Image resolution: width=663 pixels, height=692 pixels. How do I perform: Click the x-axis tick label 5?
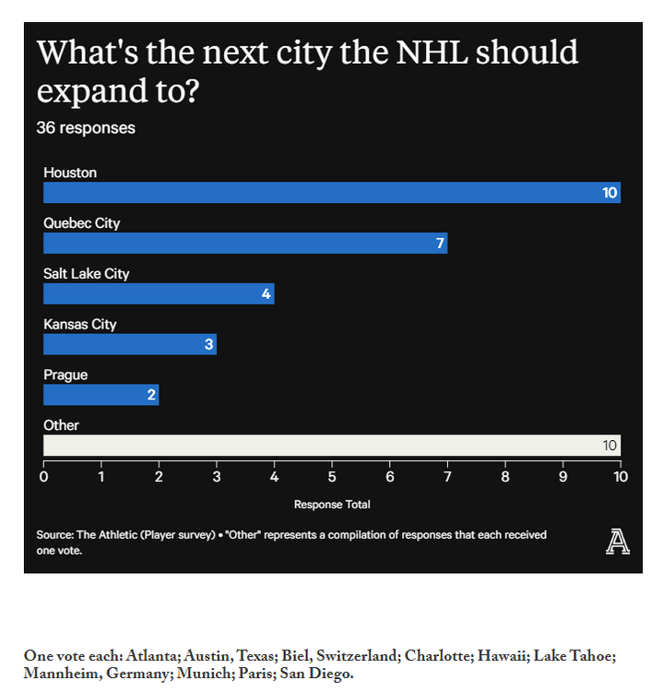click(x=332, y=477)
